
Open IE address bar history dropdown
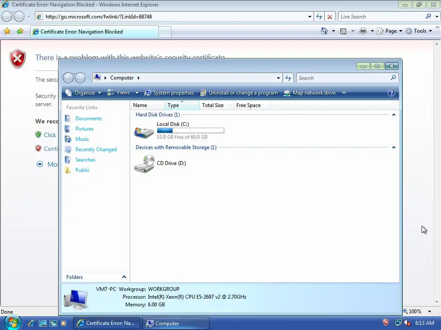click(310, 17)
